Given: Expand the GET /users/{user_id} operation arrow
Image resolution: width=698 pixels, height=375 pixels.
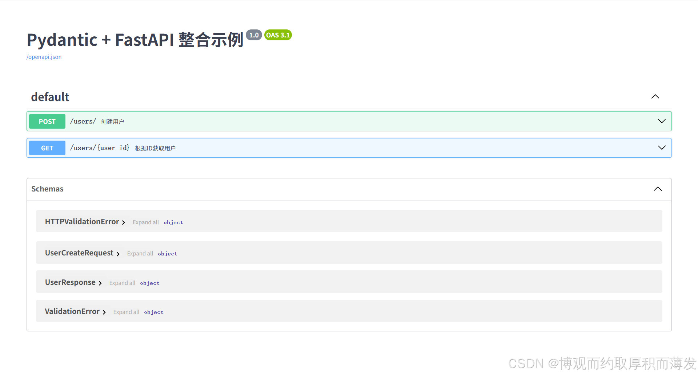Looking at the screenshot, I should click(662, 148).
